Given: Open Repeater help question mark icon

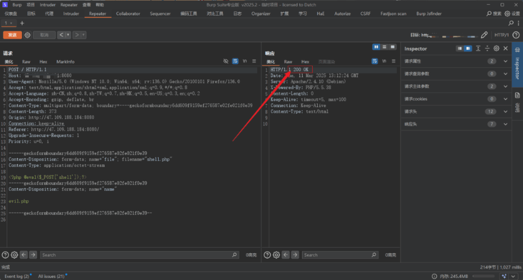Looking at the screenshot, I should tap(516, 35).
